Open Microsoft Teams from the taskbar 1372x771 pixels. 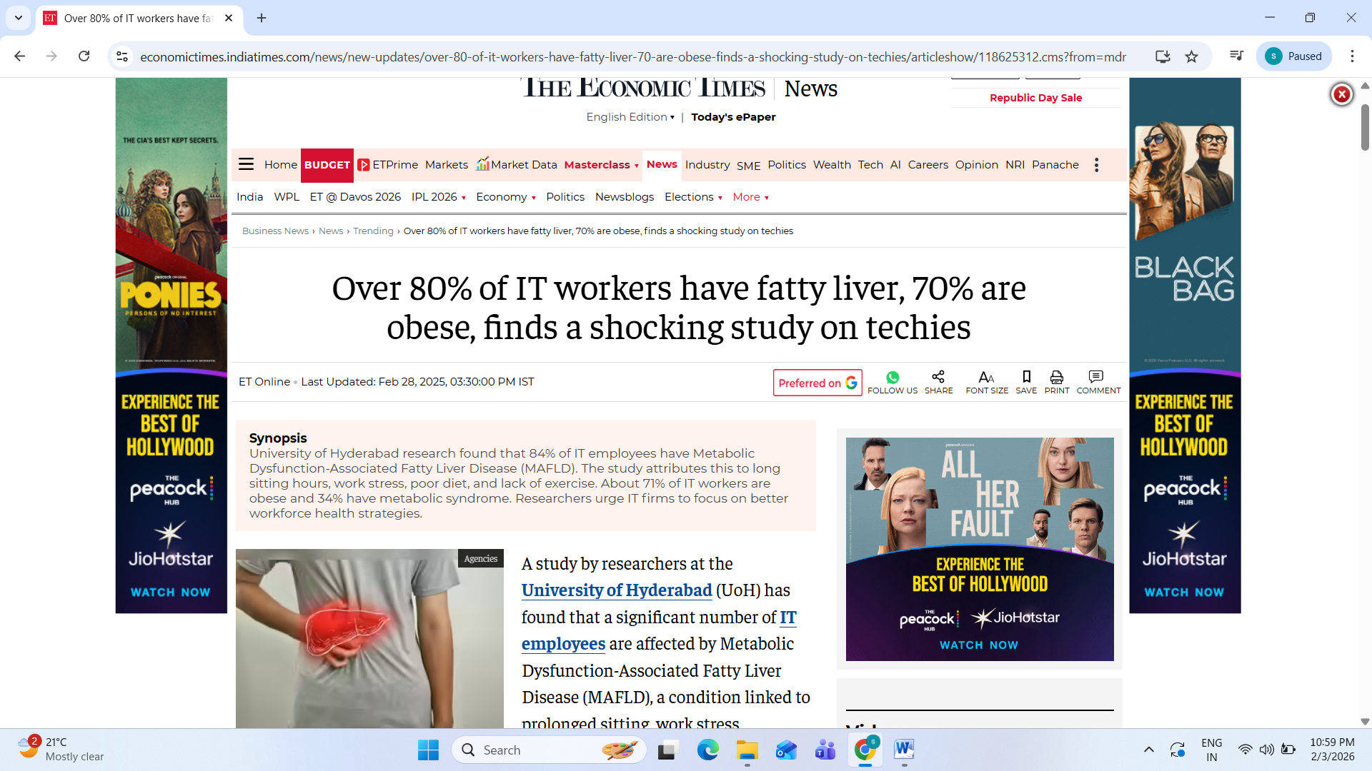click(825, 750)
